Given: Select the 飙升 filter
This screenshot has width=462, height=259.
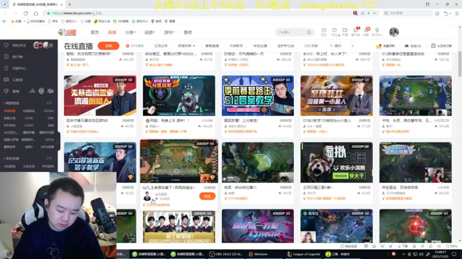Looking at the screenshot, I should [336, 46].
